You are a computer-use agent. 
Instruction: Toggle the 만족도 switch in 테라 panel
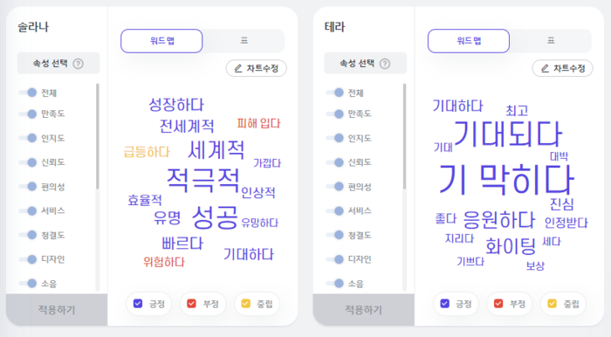pyautogui.click(x=335, y=113)
